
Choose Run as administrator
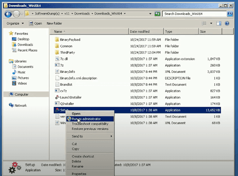pyautogui.click(x=90, y=119)
